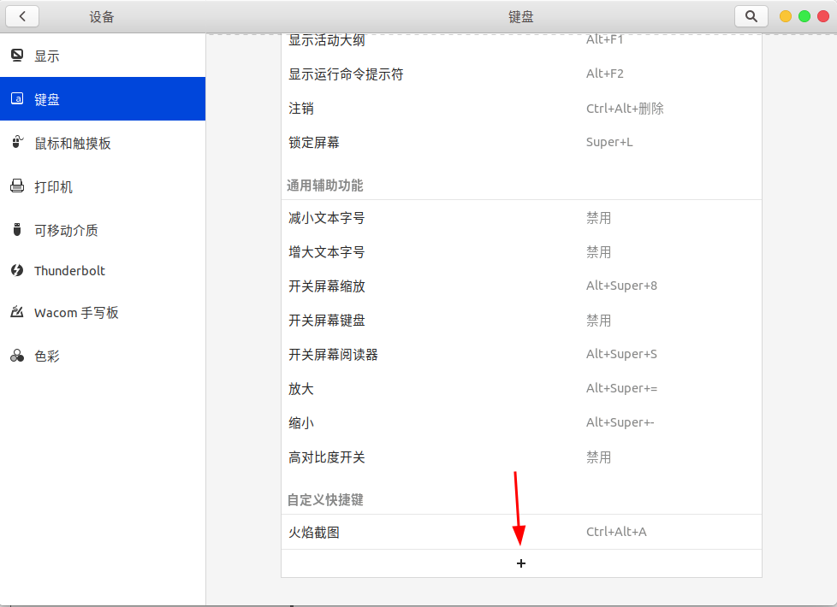Add a custom shortcut with plus button

(x=521, y=563)
